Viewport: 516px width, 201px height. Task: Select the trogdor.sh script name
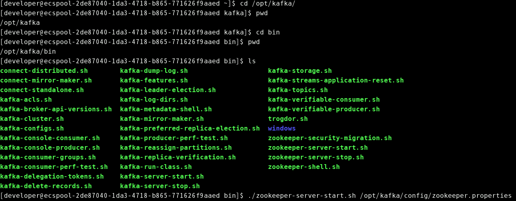(x=288, y=119)
